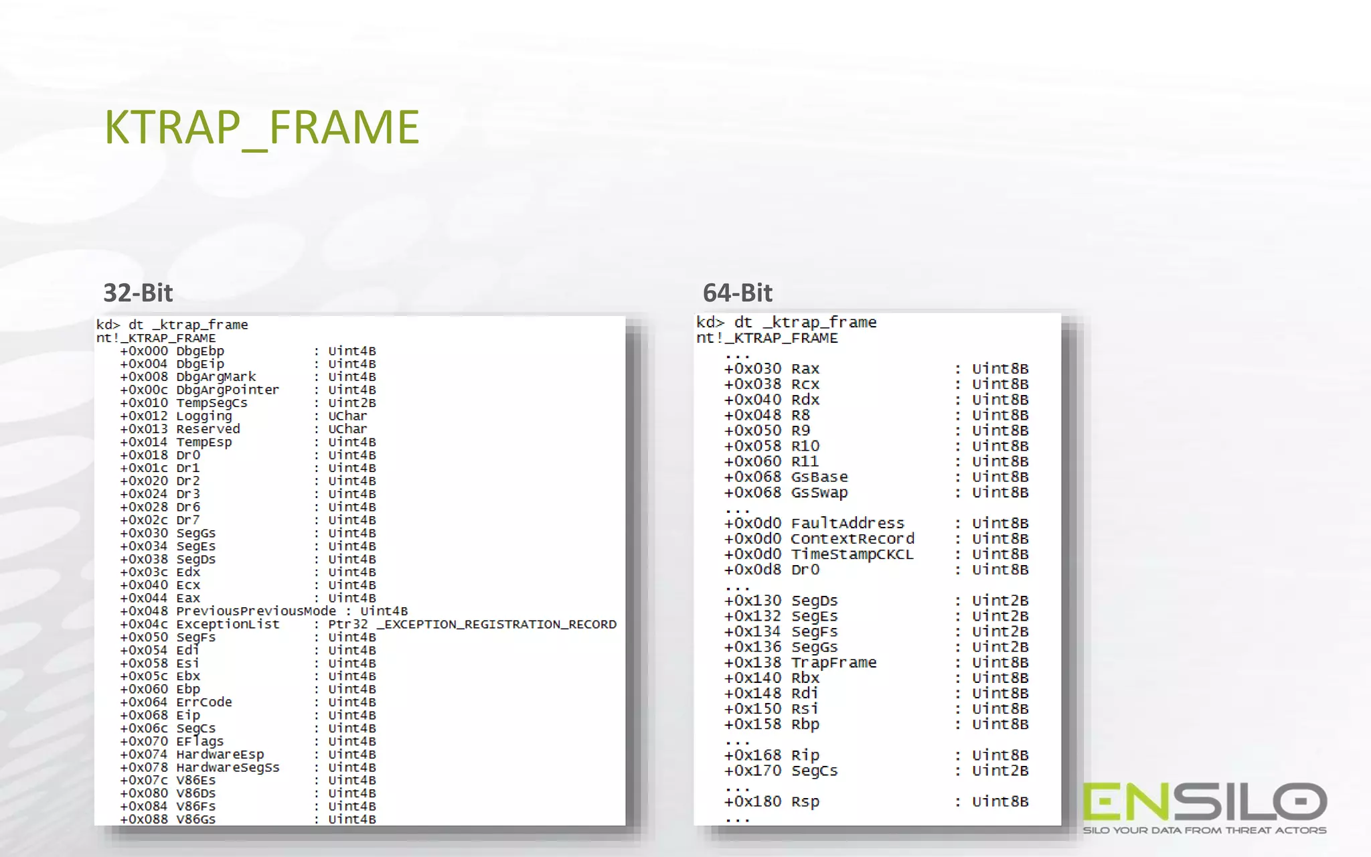Click the FaultAddress row

click(x=876, y=523)
